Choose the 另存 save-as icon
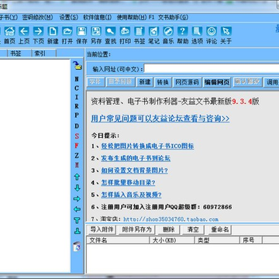This screenshot has height=279, width=279. tap(96, 35)
